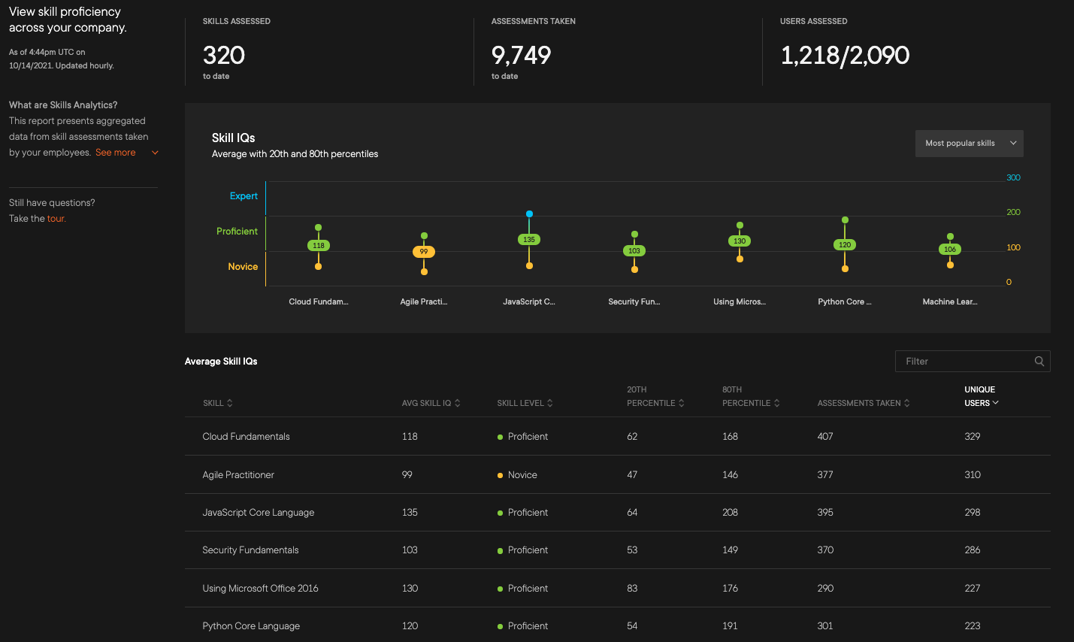
Task: Sort by Skill Level column arrows
Action: coord(549,403)
